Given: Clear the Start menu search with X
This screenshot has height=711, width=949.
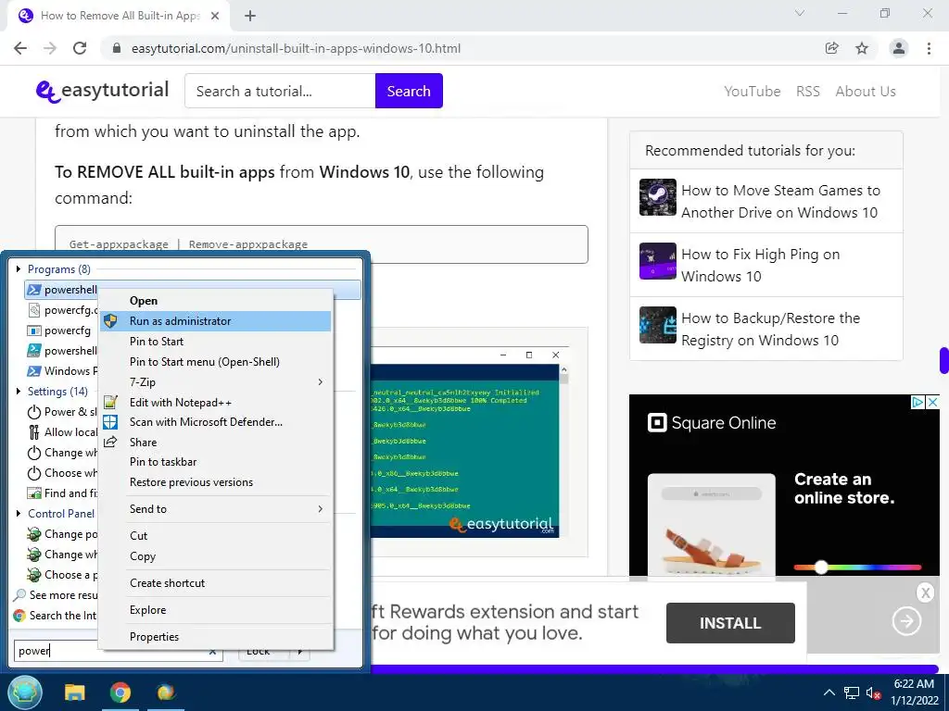Looking at the screenshot, I should coord(212,651).
